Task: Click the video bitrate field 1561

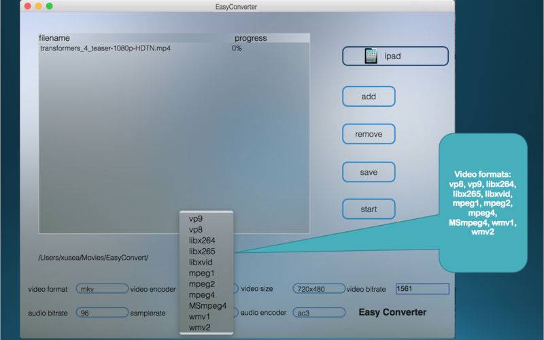Action: [x=422, y=289]
